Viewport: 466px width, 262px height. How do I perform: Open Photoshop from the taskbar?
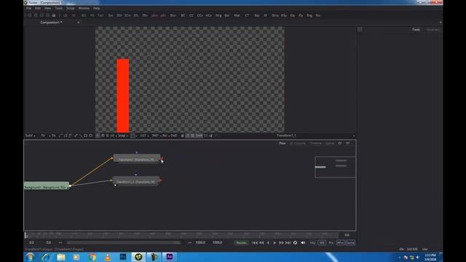pyautogui.click(x=123, y=257)
